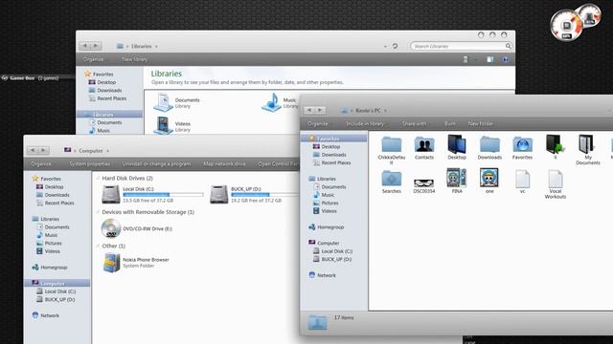Click the Game Box desktop gadget label

(x=30, y=78)
